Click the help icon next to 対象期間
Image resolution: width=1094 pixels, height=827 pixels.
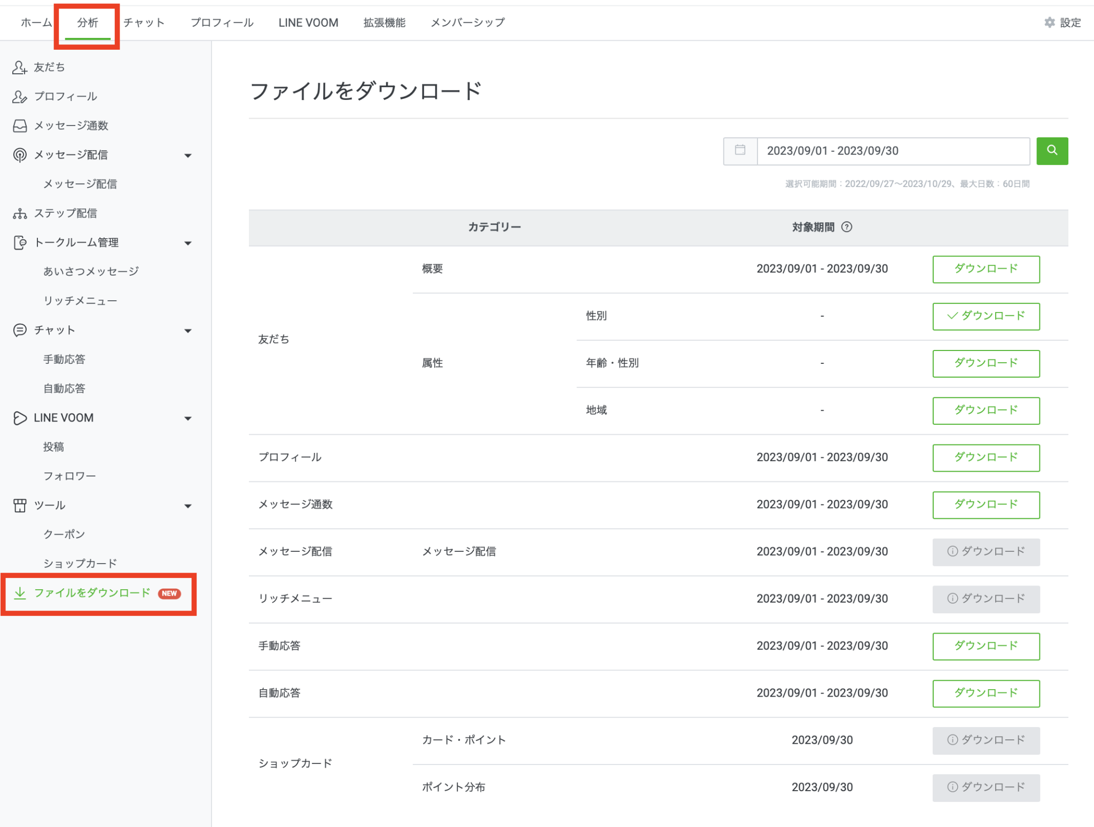847,227
